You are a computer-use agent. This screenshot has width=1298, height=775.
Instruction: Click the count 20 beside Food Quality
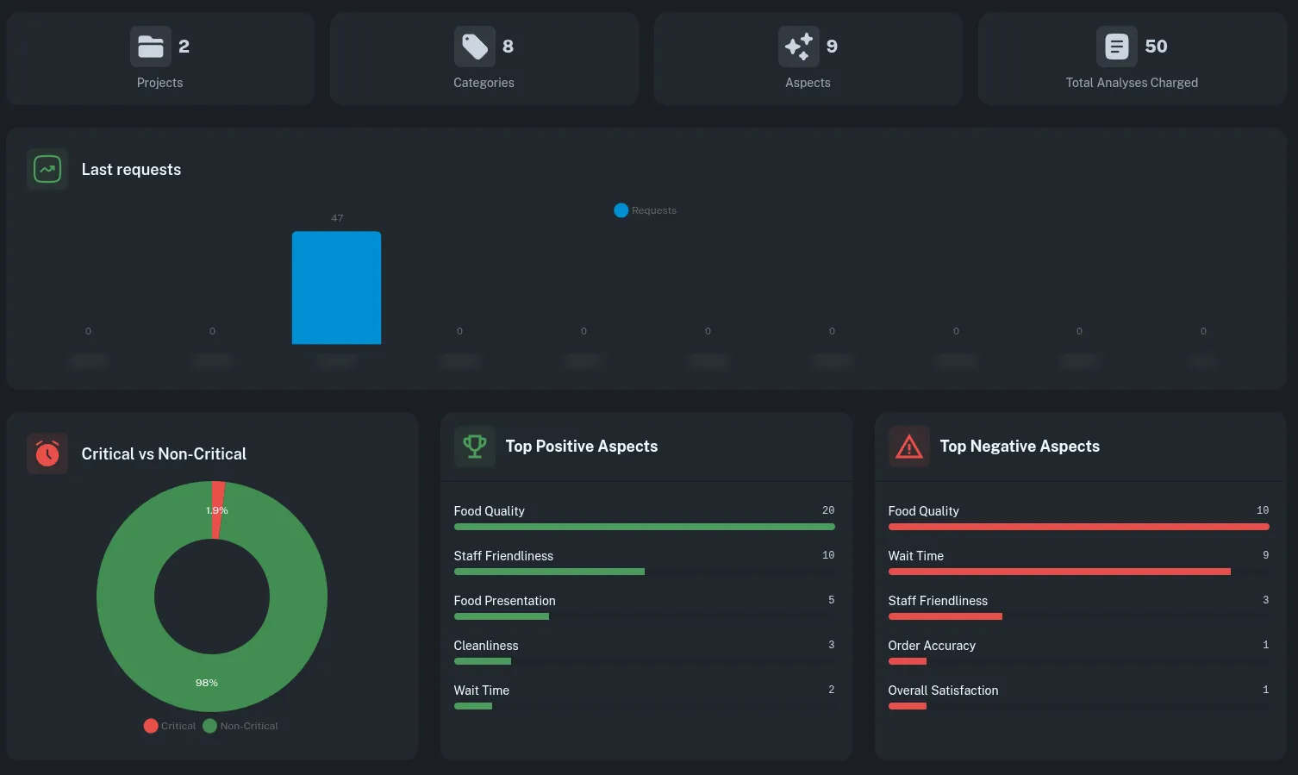(828, 510)
